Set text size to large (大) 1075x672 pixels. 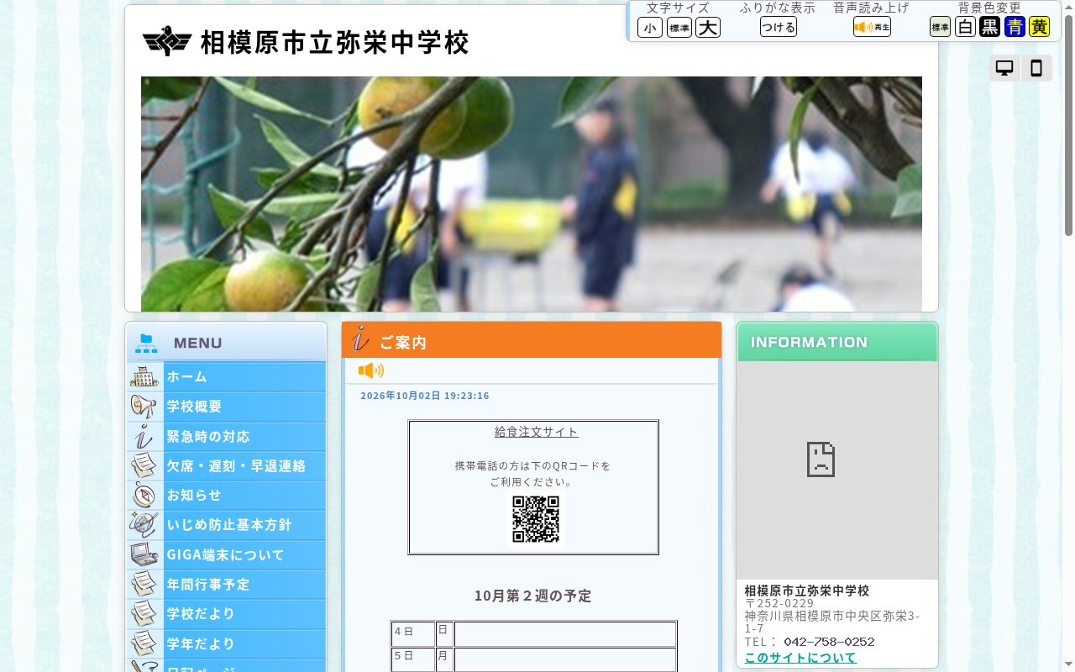click(x=708, y=28)
